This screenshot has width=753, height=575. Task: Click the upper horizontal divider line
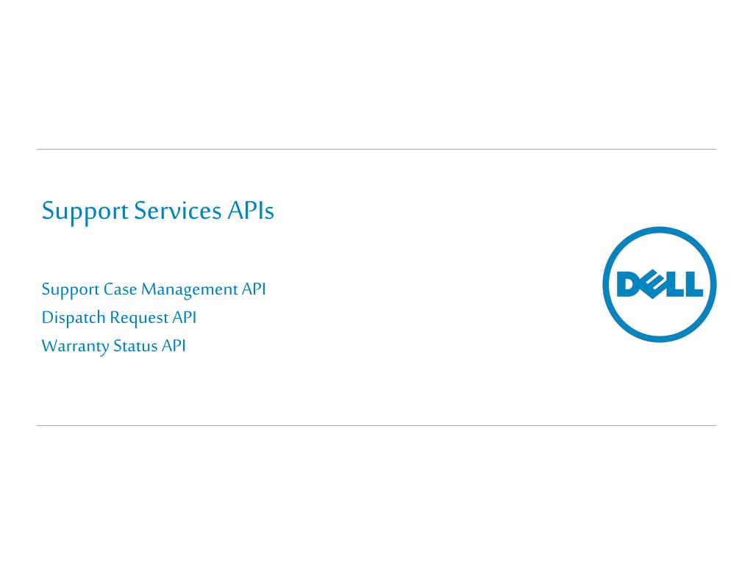point(376,149)
